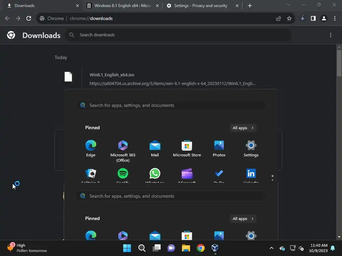Close the Settings - Privacy and security tab
Image resolution: width=342 pixels, height=256 pixels.
coord(237,6)
